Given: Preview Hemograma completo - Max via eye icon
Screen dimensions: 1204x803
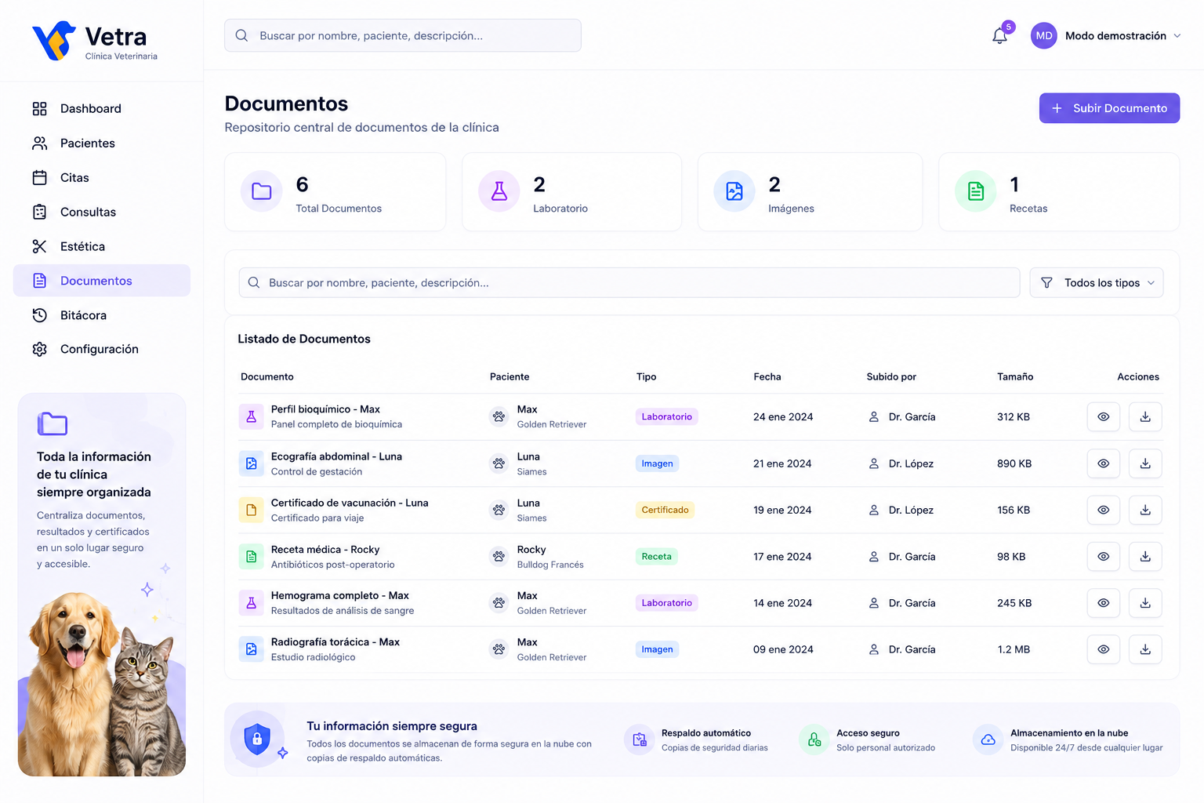Looking at the screenshot, I should (x=1103, y=603).
